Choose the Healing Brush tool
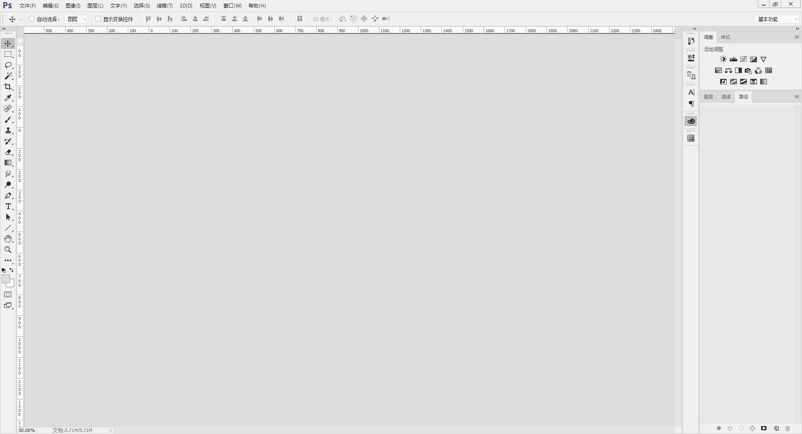802x434 pixels. pyautogui.click(x=8, y=108)
